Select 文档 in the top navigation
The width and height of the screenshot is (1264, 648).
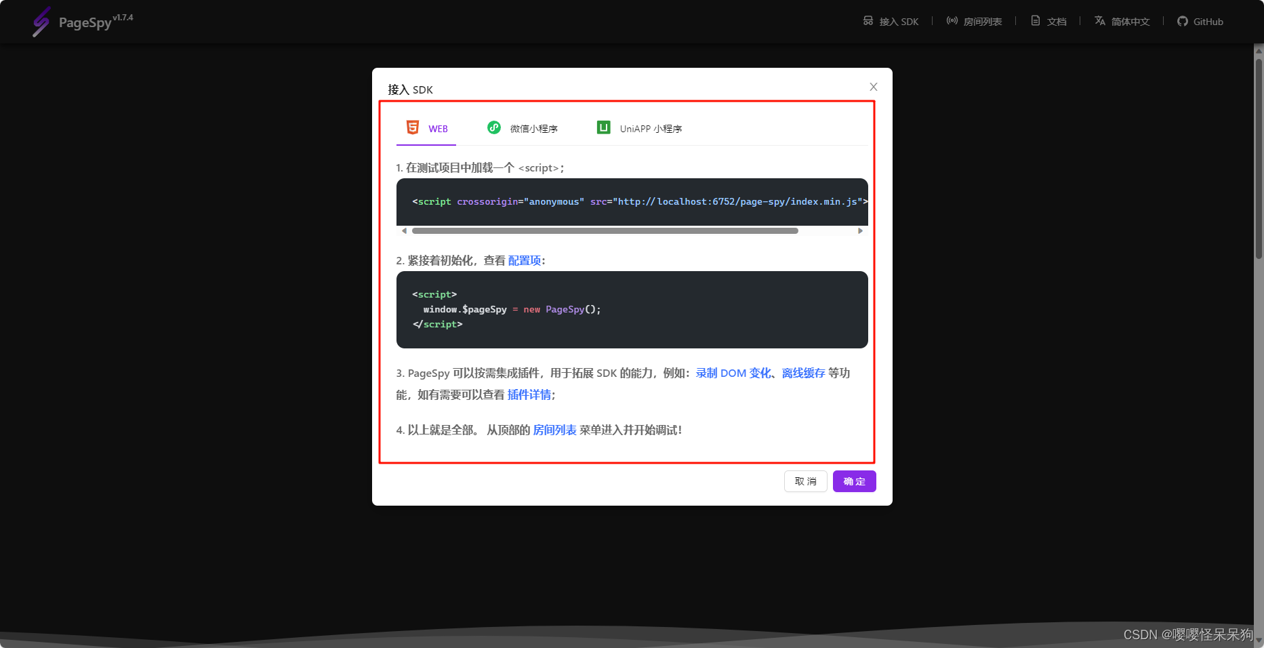[1048, 21]
